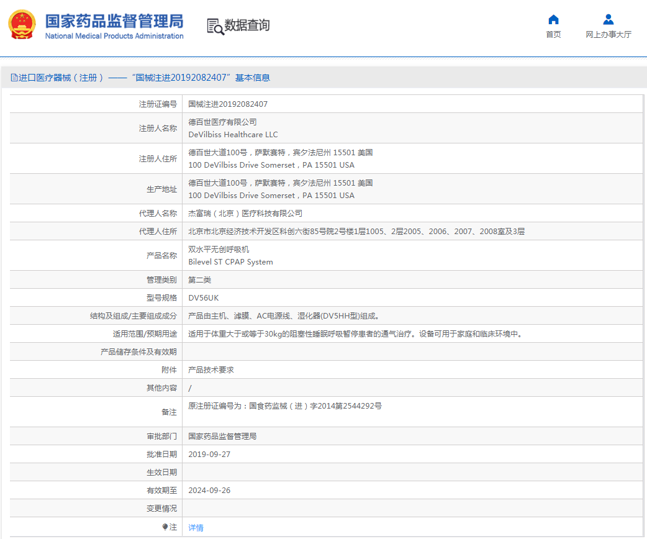Click the approval date 2019-09-27
The width and height of the screenshot is (647, 539).
tap(209, 454)
